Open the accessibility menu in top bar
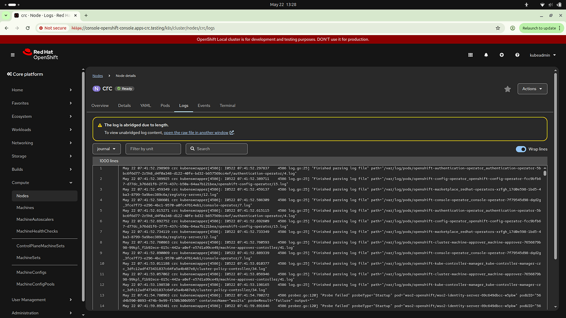The width and height of the screenshot is (566, 318). pos(526,4)
